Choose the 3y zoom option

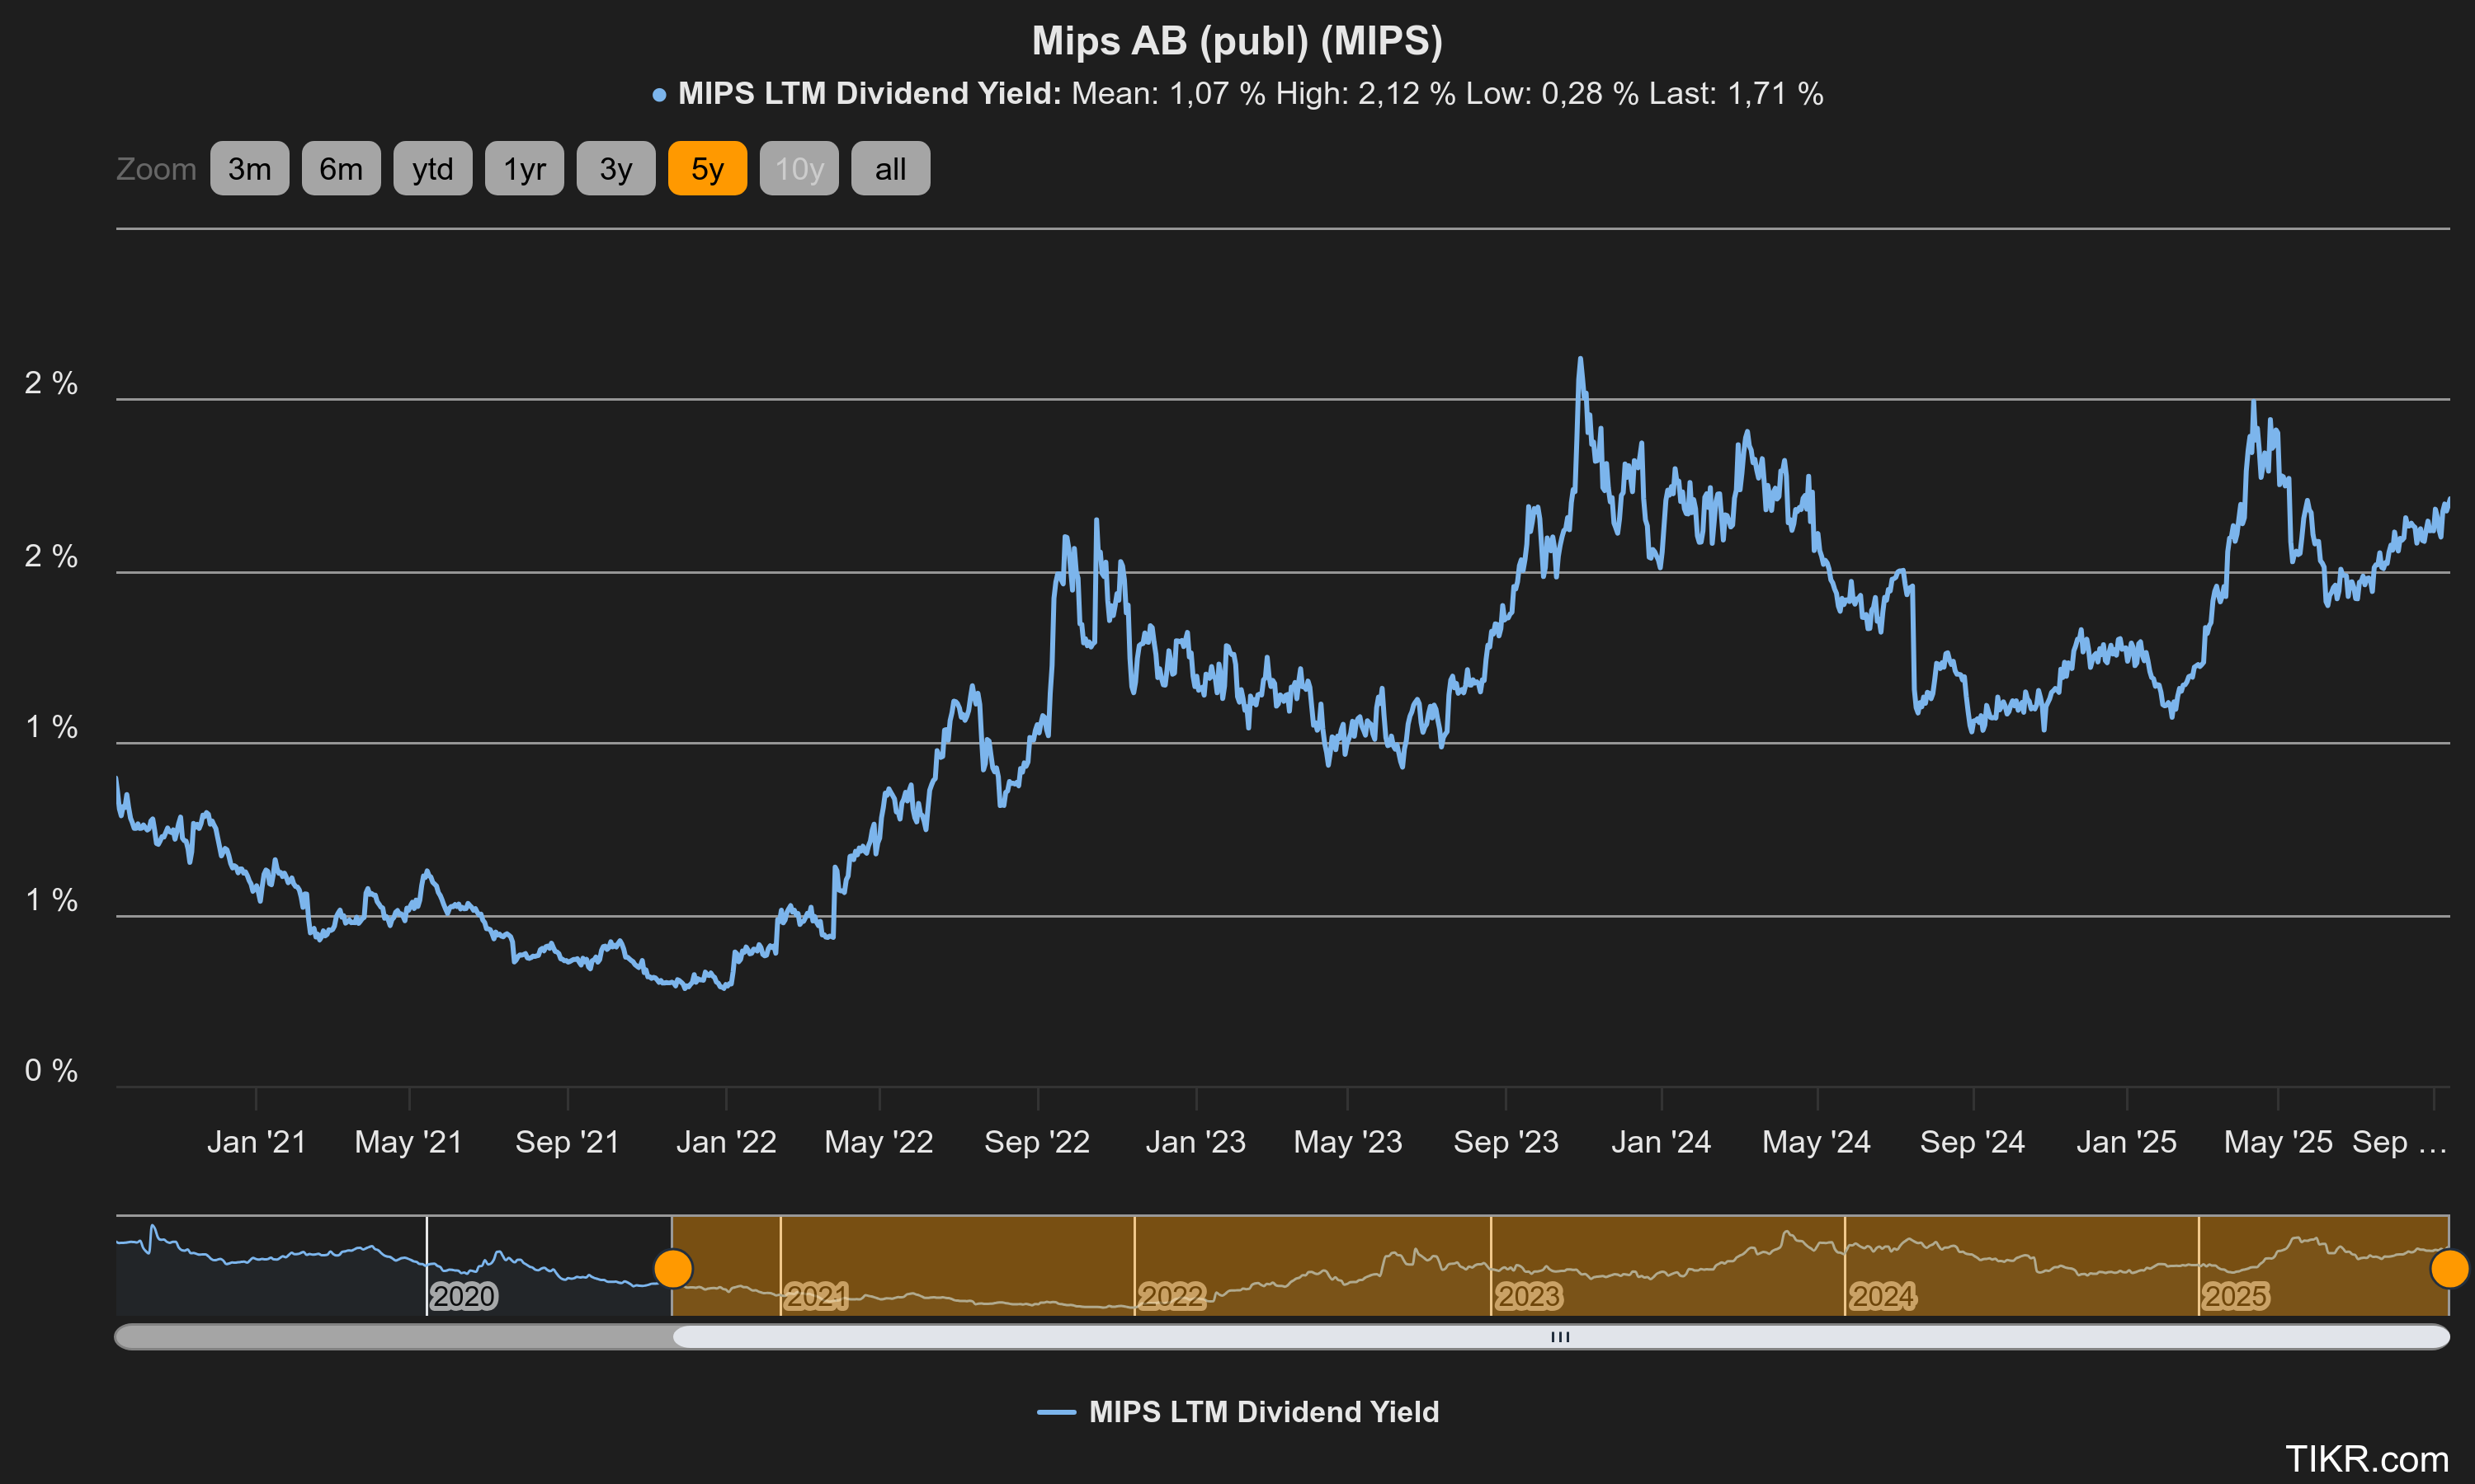click(615, 168)
